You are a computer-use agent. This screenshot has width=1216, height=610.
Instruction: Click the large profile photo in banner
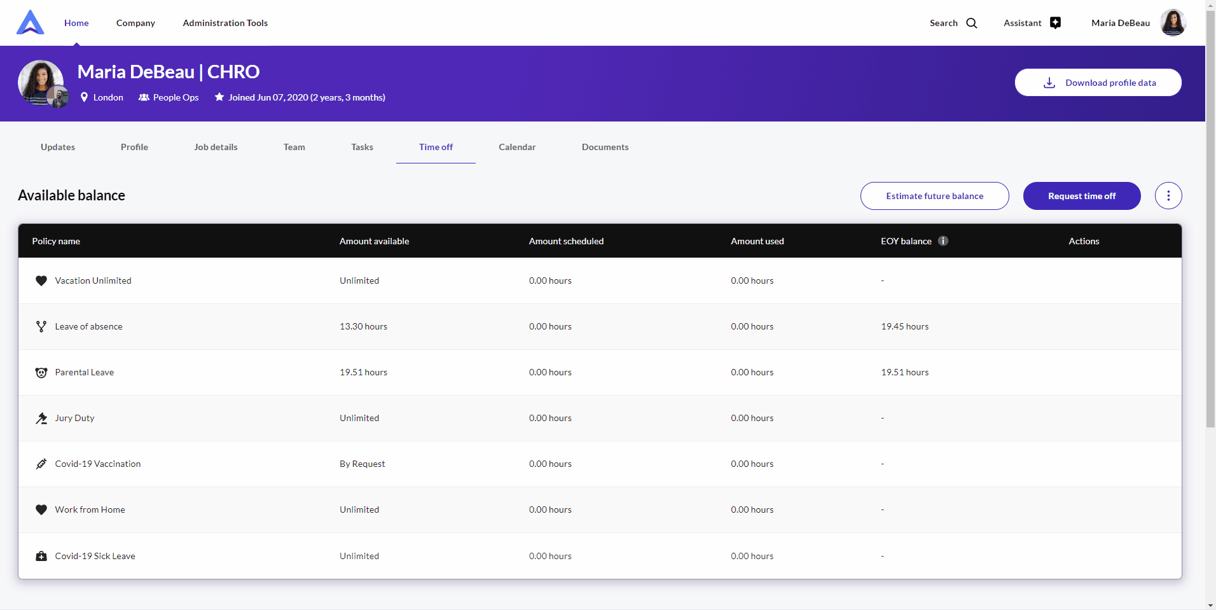click(x=39, y=81)
